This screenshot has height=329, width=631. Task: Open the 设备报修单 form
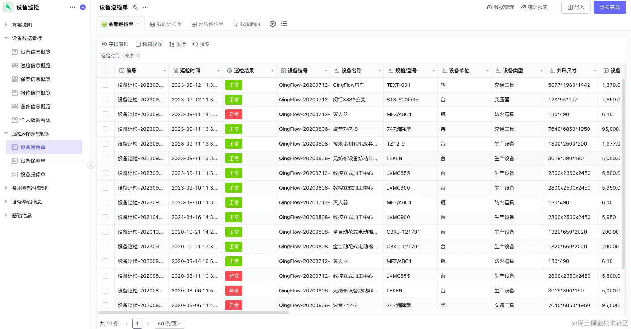(33, 175)
